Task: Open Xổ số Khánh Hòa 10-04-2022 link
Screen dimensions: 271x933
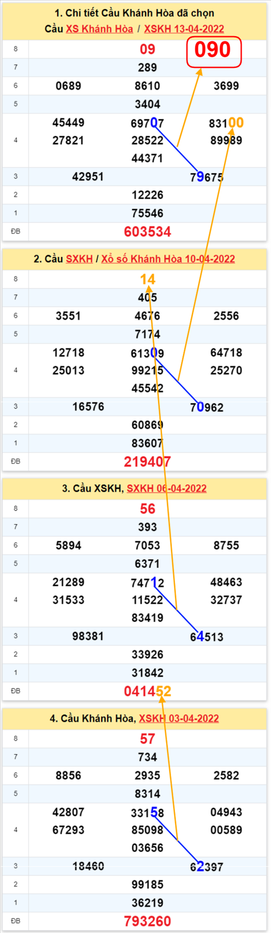Action: (168, 259)
